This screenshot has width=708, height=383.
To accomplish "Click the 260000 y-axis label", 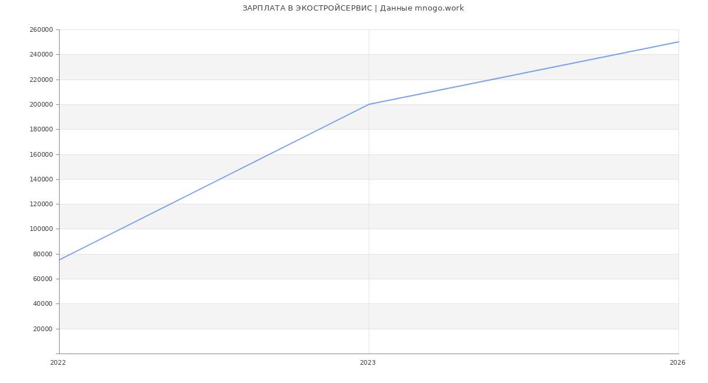I will 41,30.
